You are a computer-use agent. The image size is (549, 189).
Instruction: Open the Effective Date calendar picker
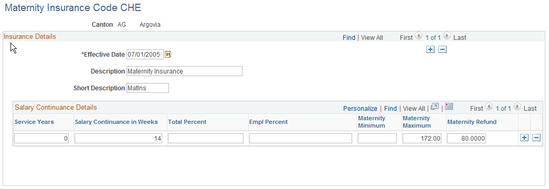click(x=168, y=54)
